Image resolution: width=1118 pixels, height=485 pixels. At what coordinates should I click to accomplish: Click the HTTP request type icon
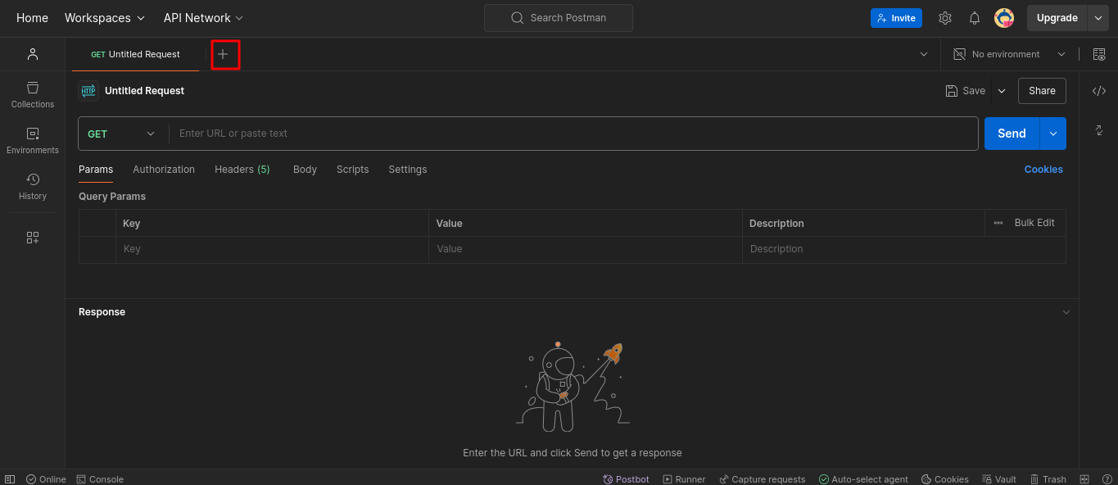[x=88, y=91]
